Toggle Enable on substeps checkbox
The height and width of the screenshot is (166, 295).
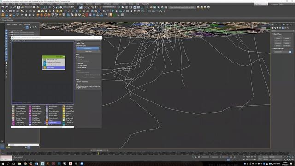77,82
